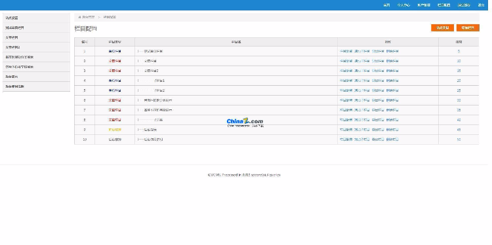The image size is (492, 245).
Task: Click the column name cell in row 10
Action: click(236, 140)
